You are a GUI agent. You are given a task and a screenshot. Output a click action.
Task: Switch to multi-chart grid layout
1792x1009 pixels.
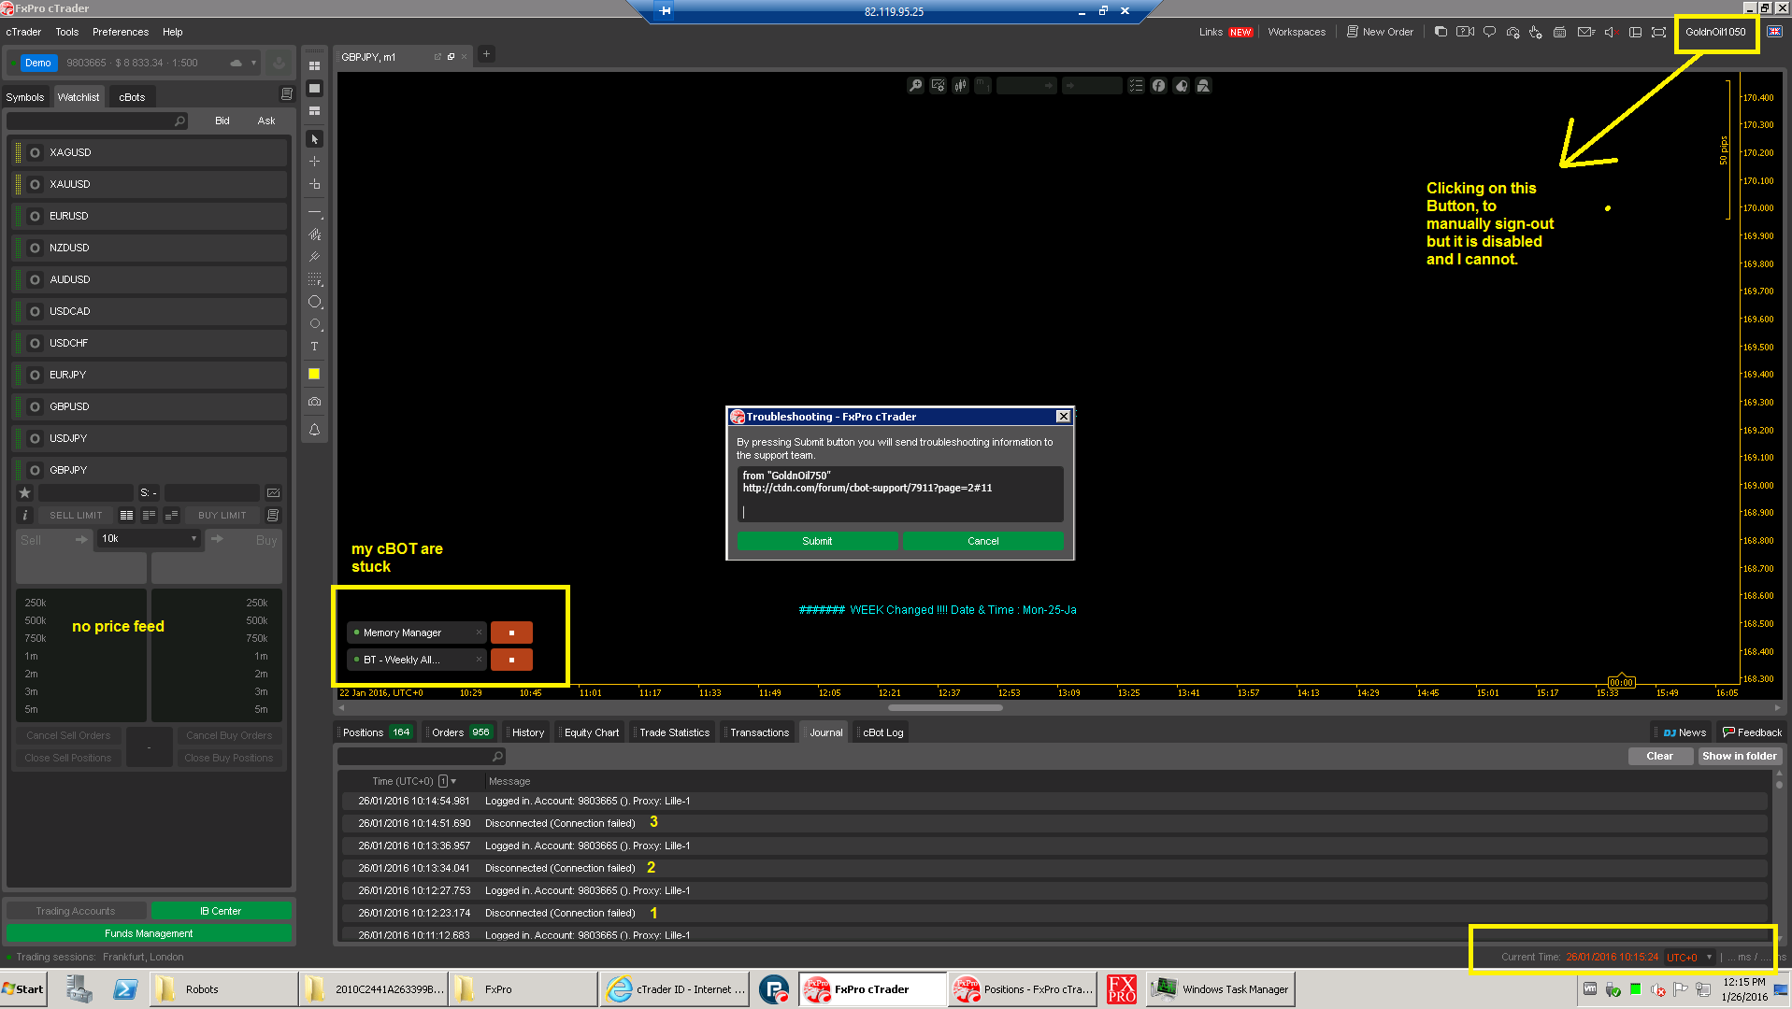pos(314,66)
